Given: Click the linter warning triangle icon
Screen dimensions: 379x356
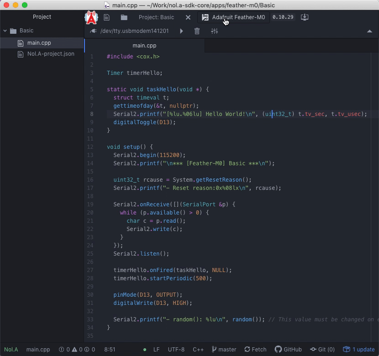Looking at the screenshot, I should (74, 350).
